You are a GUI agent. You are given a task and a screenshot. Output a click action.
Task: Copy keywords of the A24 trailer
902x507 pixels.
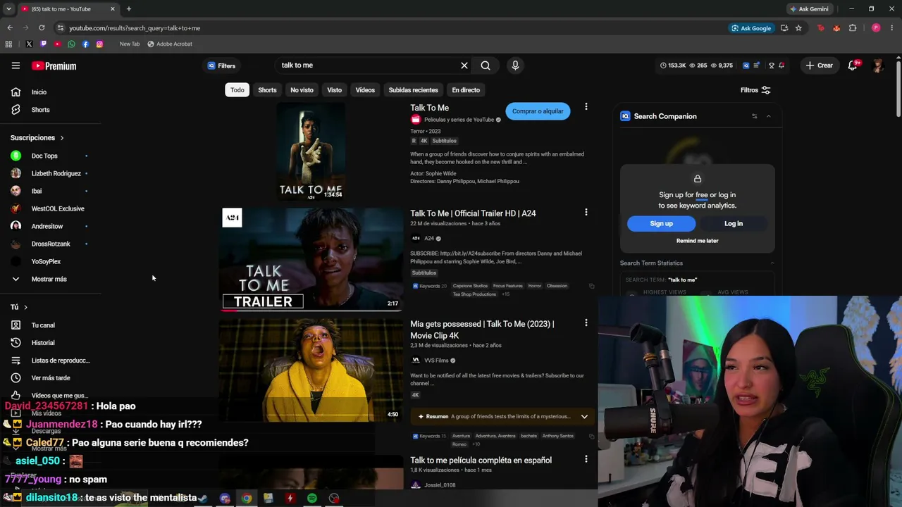pyautogui.click(x=591, y=286)
